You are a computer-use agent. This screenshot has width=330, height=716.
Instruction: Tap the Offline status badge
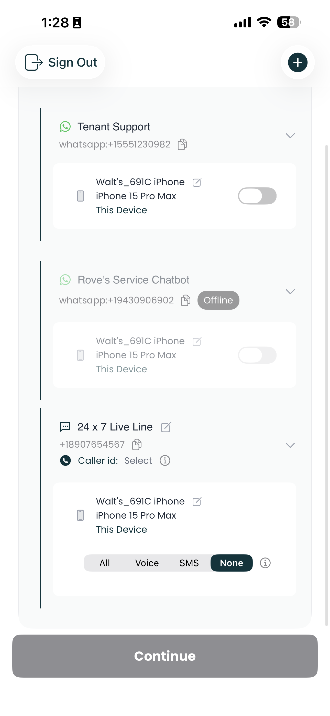pyautogui.click(x=218, y=300)
